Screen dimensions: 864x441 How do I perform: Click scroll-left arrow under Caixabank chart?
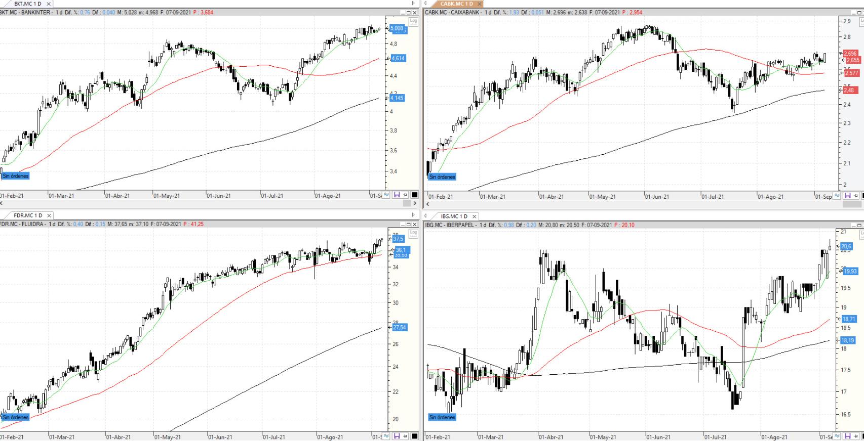tap(428, 204)
